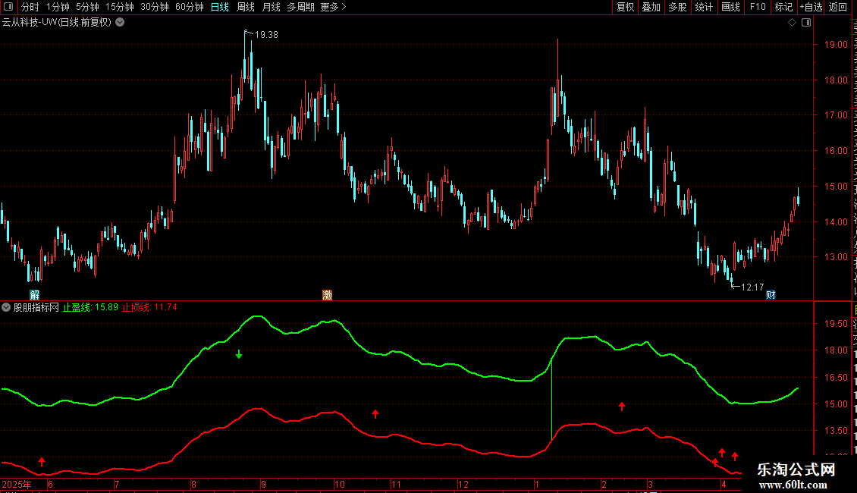The height and width of the screenshot is (493, 857).
Task: Click the 云从科技-UW(日线.前复权) title
Action: point(57,23)
